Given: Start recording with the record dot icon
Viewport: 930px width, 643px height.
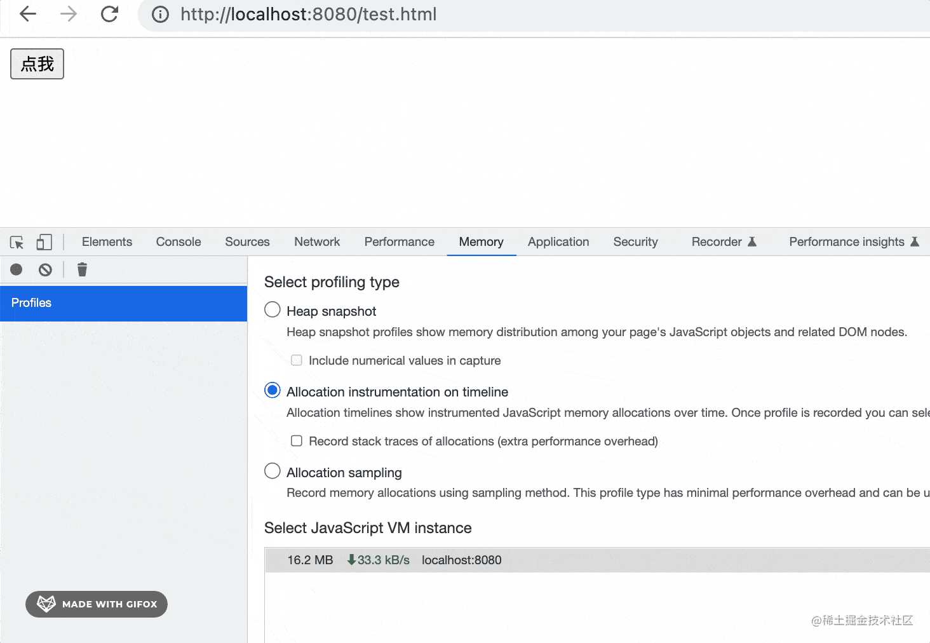Looking at the screenshot, I should point(17,269).
